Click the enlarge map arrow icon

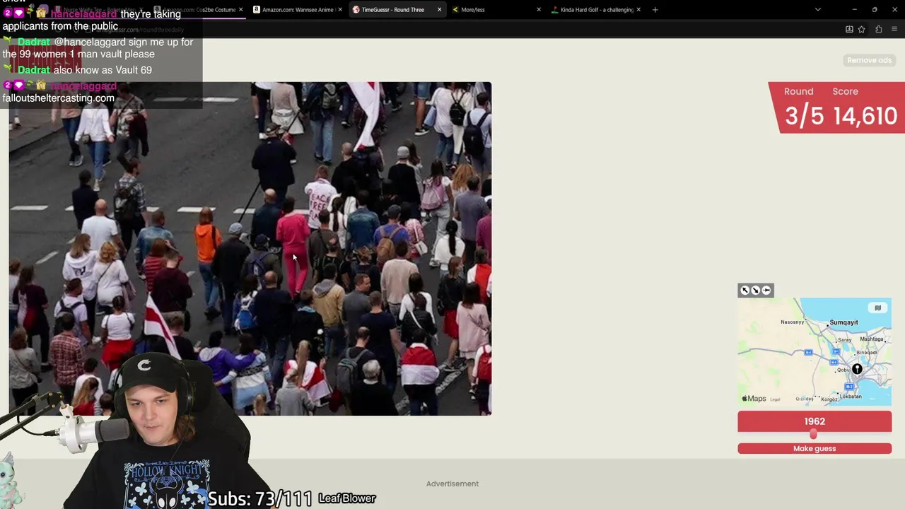coord(745,291)
